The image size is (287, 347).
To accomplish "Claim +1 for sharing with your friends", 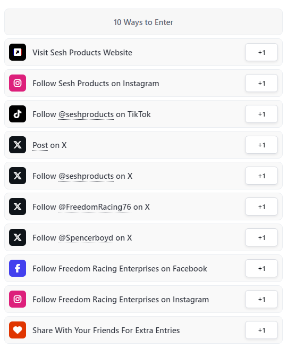I will click(261, 330).
